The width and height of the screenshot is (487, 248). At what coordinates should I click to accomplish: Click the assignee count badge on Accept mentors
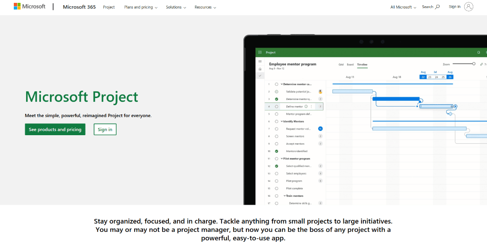(320, 144)
